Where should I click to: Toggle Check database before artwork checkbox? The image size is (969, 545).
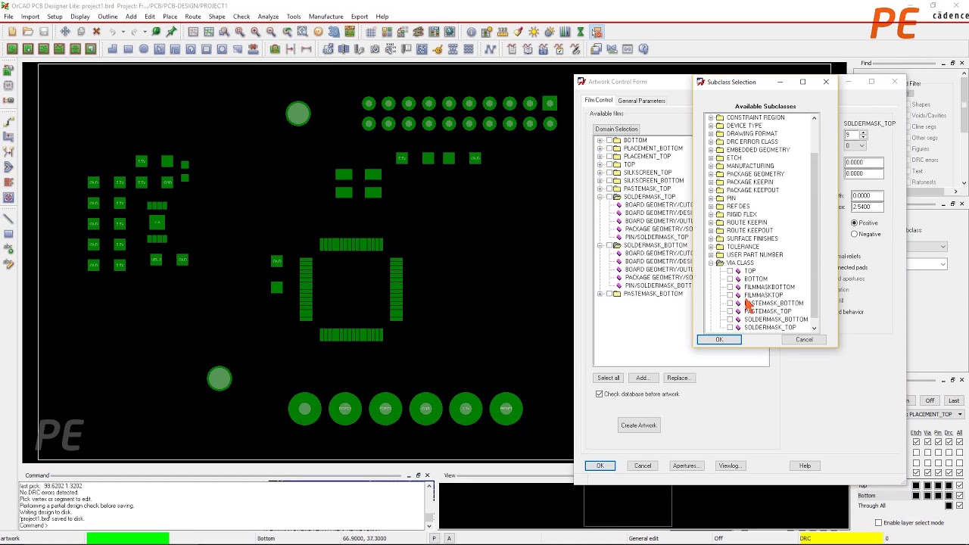(x=600, y=394)
